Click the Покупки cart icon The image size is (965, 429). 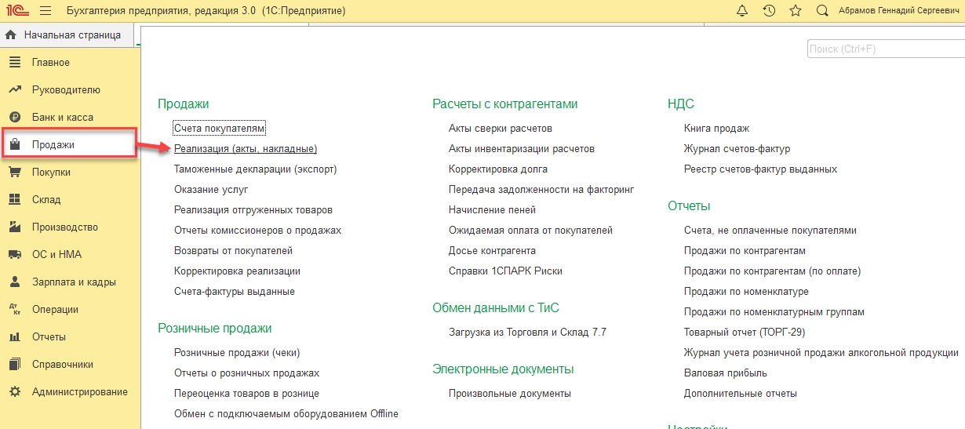tap(14, 173)
